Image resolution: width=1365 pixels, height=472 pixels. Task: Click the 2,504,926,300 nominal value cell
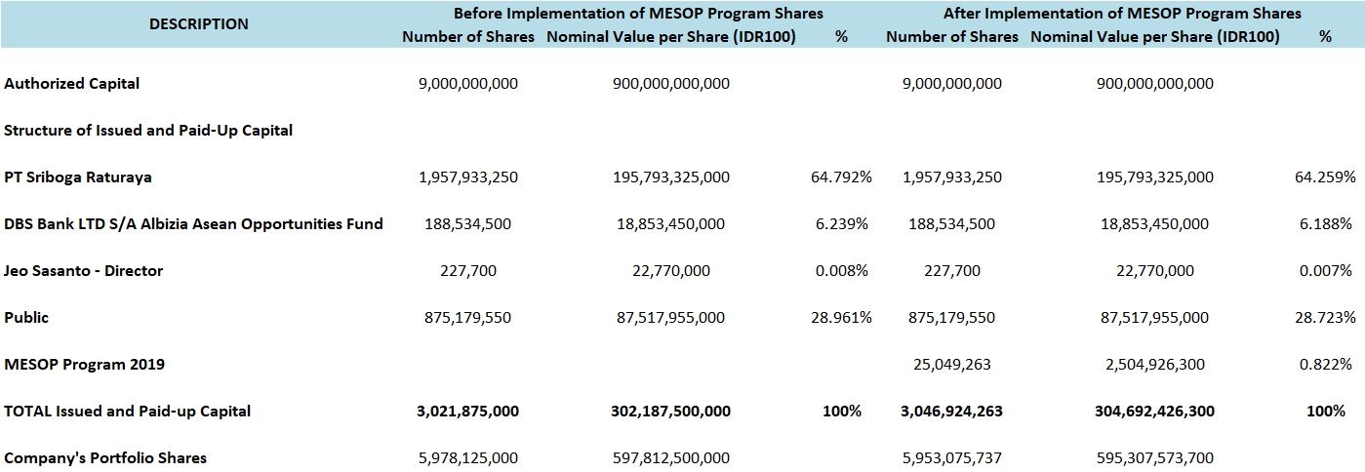[1155, 365]
